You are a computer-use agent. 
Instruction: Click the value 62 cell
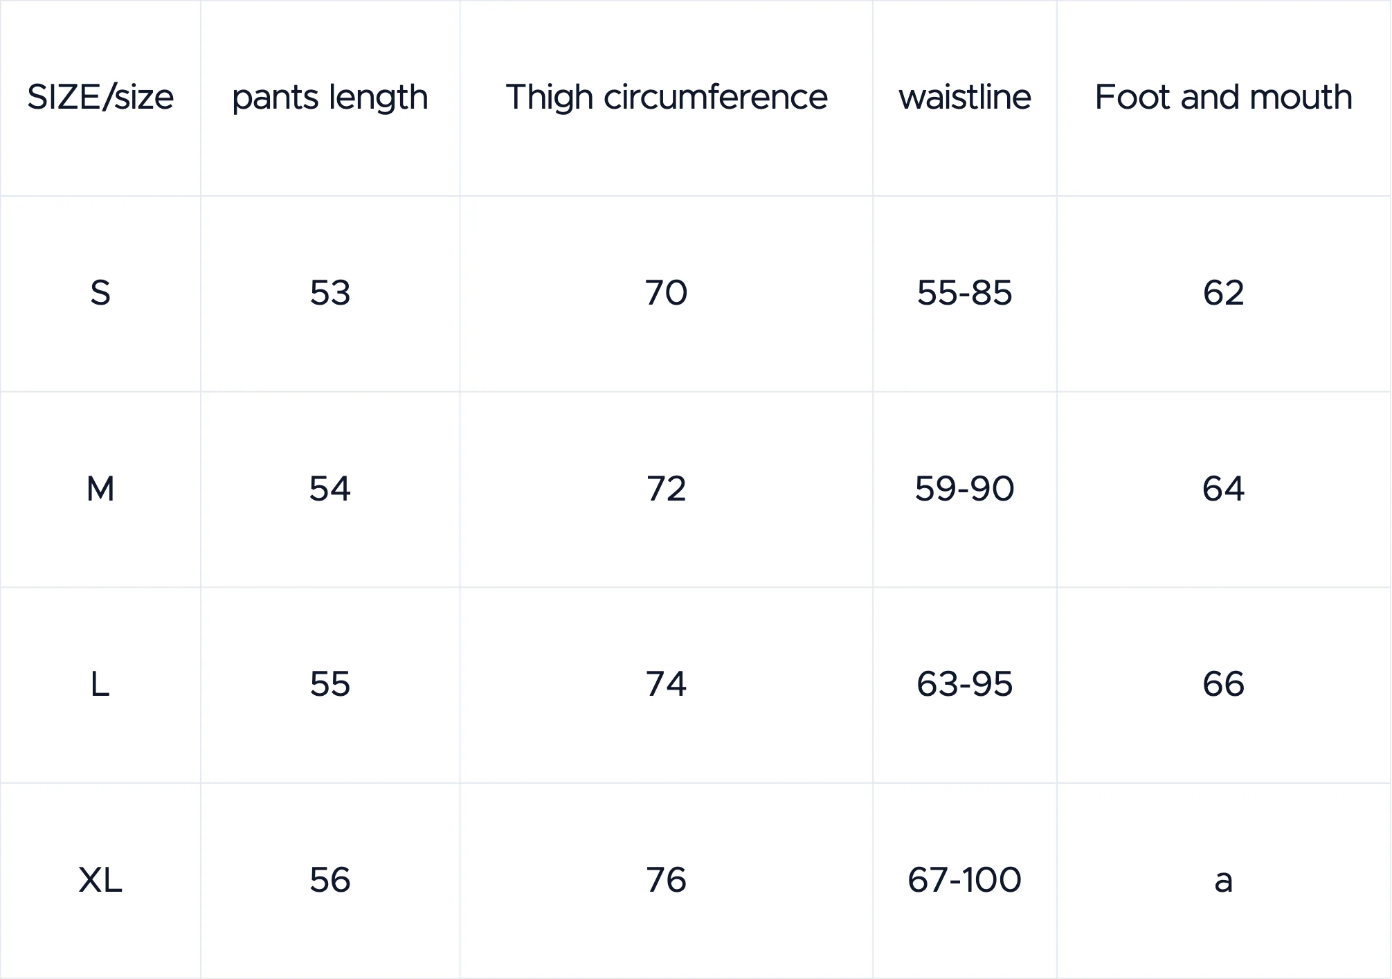point(1223,293)
